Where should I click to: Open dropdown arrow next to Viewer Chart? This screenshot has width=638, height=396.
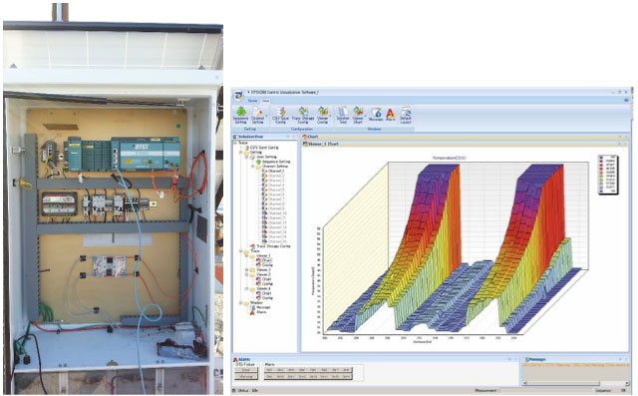pyautogui.click(x=366, y=116)
